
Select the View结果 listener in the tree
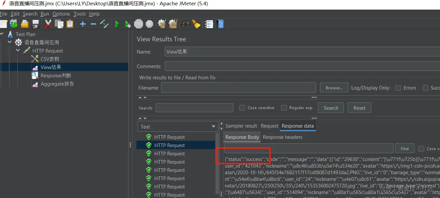[51, 67]
